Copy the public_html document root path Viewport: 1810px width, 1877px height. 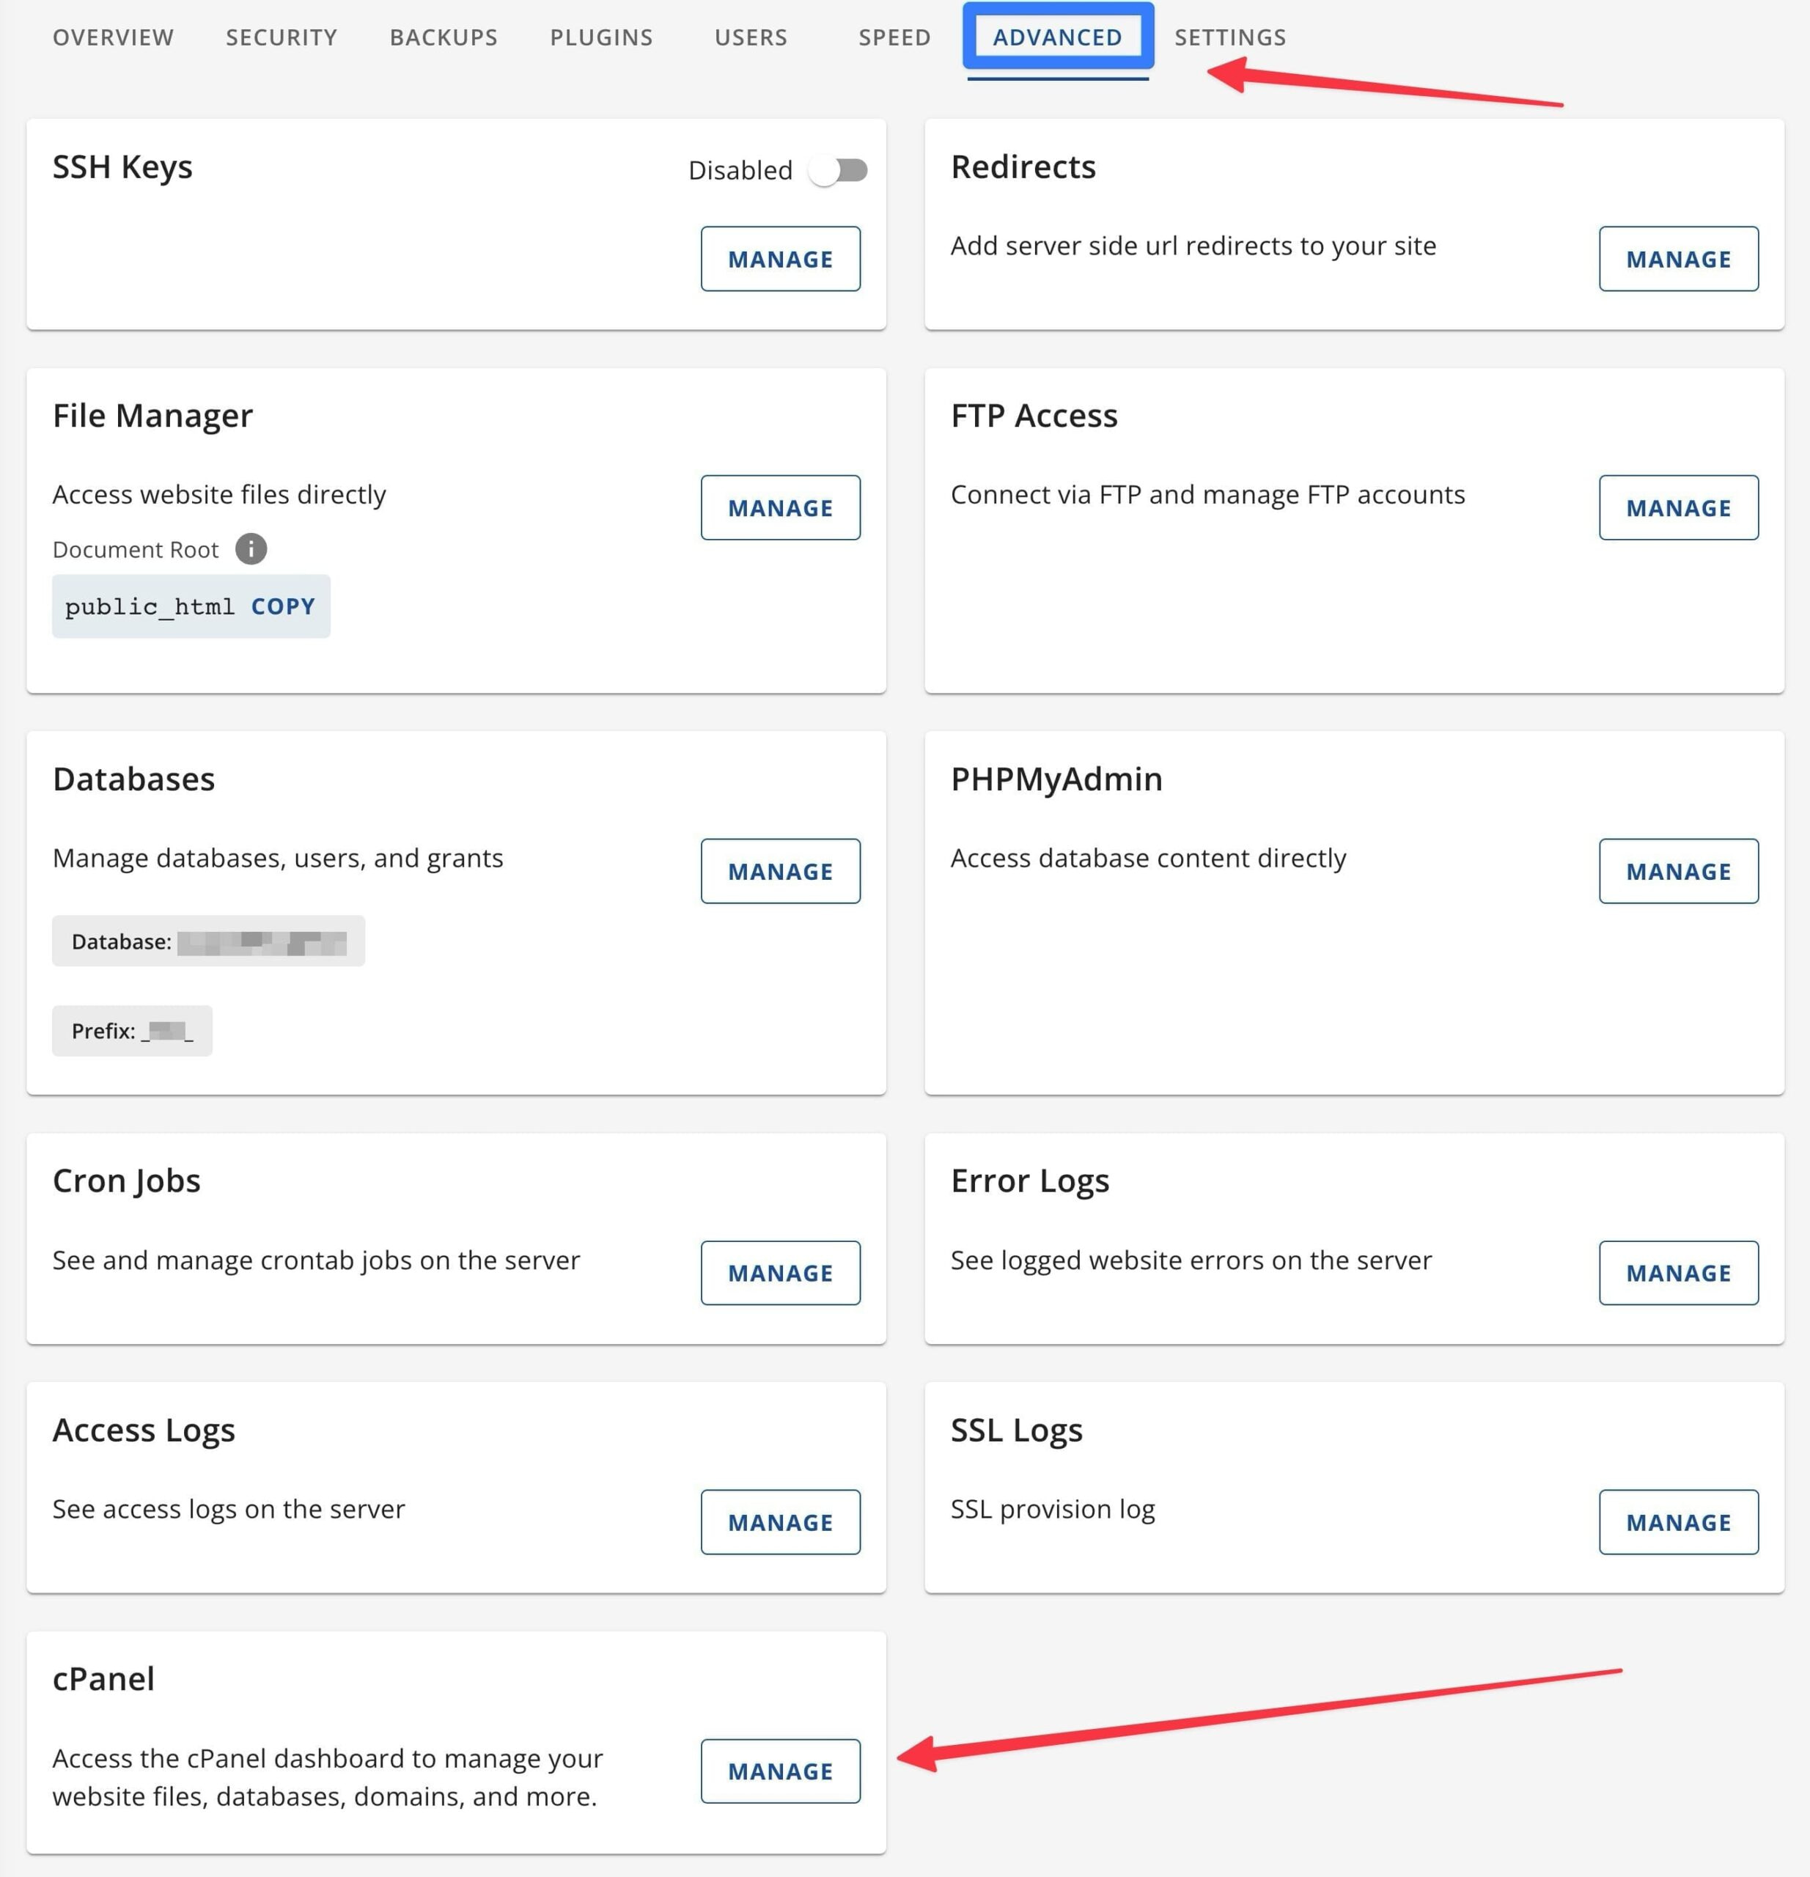coord(282,605)
